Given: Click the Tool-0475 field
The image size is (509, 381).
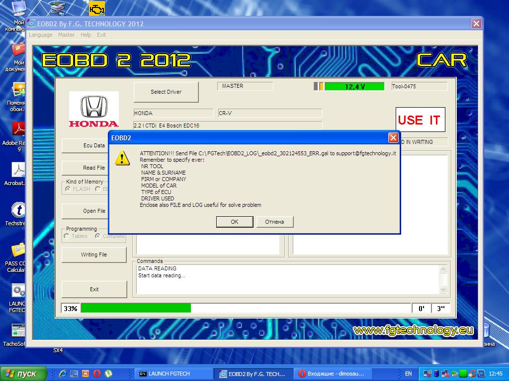Looking at the screenshot, I should 420,86.
